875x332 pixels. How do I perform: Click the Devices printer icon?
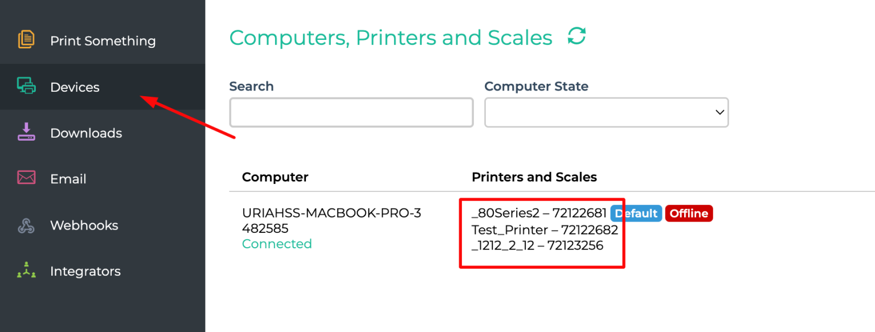[26, 86]
